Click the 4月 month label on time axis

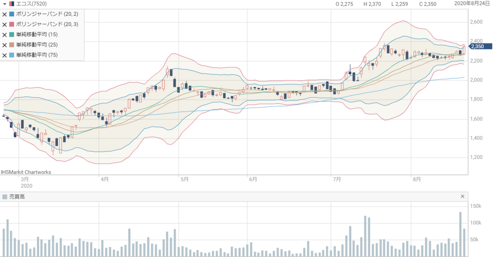105,179
